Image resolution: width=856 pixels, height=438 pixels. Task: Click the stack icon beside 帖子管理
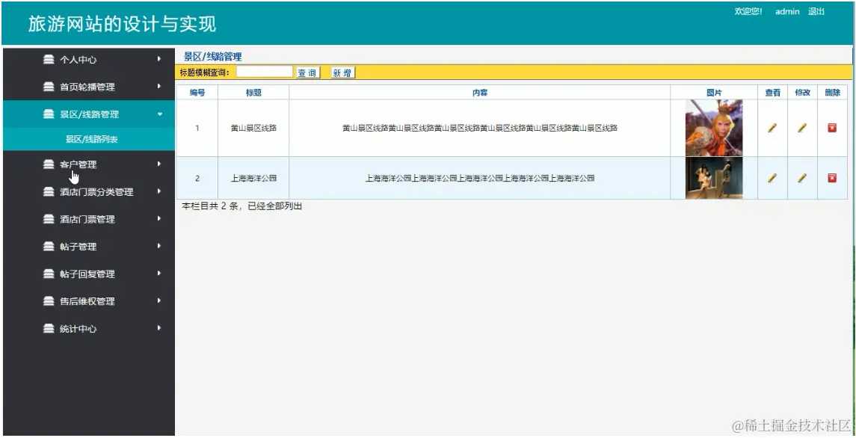pyautogui.click(x=49, y=247)
